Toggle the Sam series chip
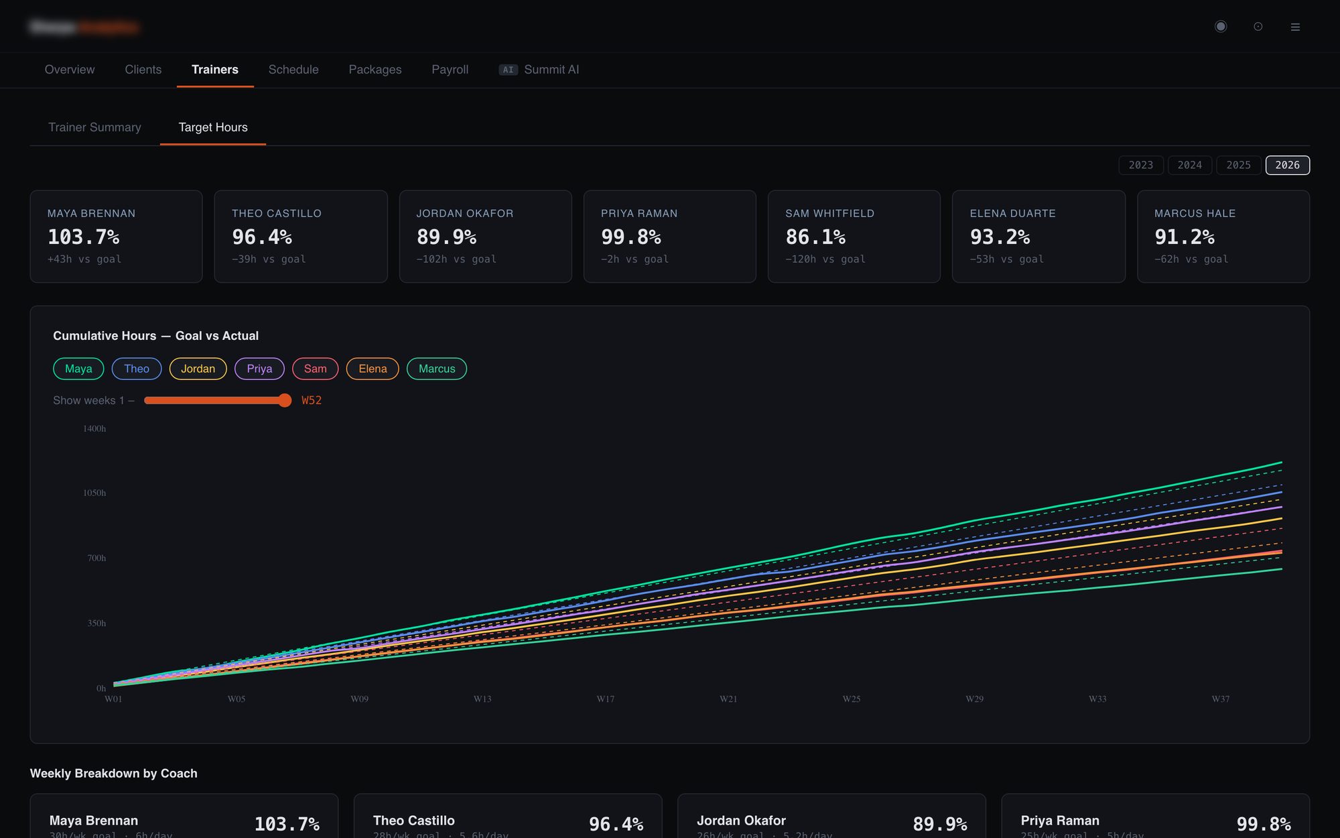Screen dimensions: 1340x838 click(315, 369)
